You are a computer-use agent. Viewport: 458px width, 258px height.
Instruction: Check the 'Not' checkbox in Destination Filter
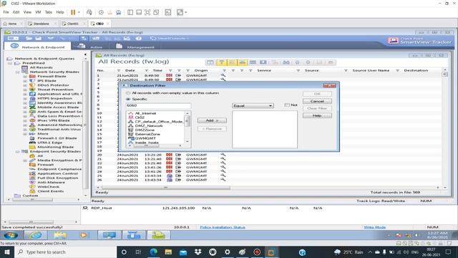click(x=286, y=105)
